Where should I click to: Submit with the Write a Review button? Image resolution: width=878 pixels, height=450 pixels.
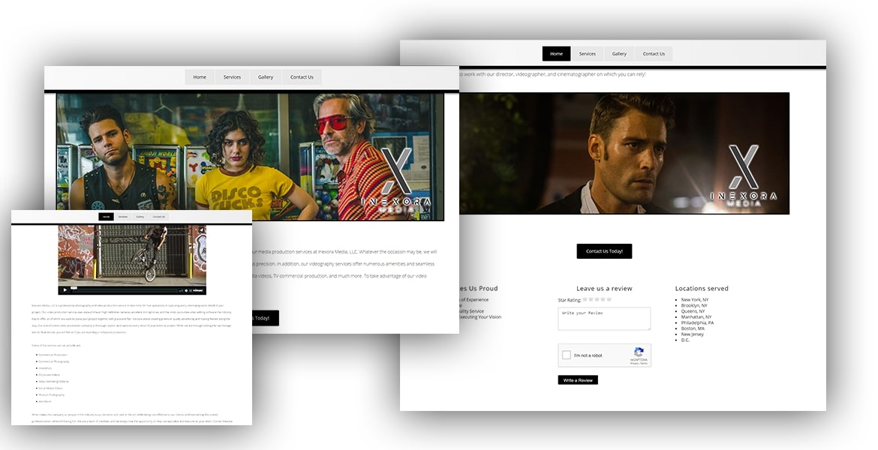tap(578, 380)
